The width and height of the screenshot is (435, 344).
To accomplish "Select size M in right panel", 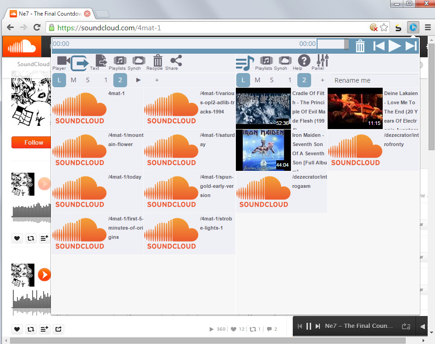I will [257, 80].
